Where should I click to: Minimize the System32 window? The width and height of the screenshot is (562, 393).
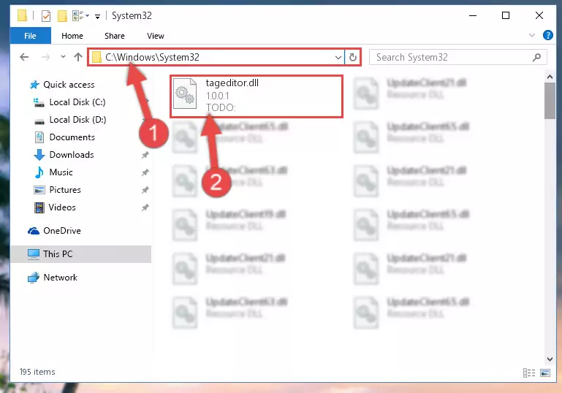[x=473, y=15]
